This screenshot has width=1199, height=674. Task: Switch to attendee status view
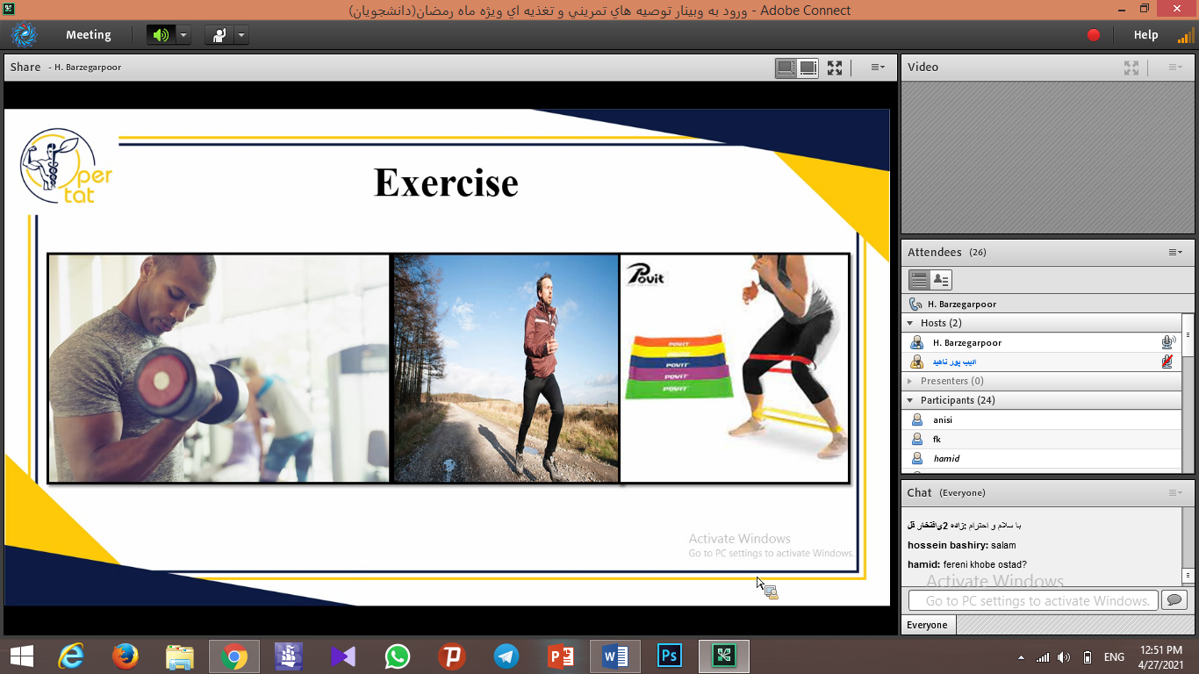[940, 280]
